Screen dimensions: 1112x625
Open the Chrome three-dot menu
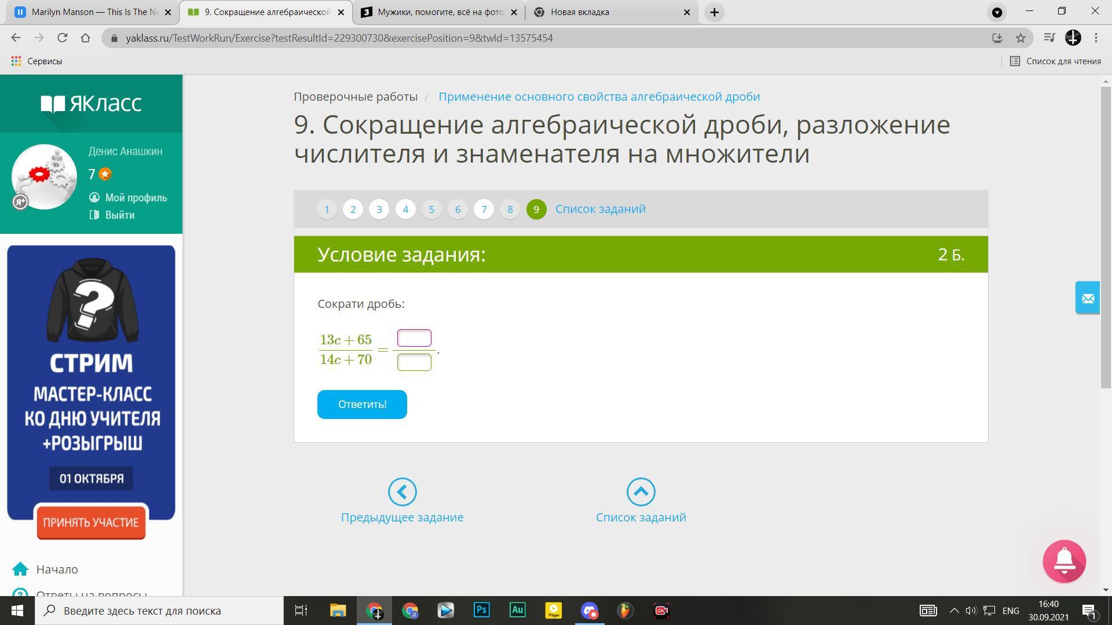coord(1096,38)
